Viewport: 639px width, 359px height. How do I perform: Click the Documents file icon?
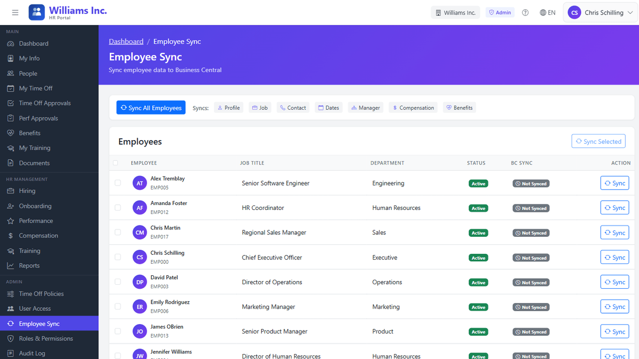(10, 163)
